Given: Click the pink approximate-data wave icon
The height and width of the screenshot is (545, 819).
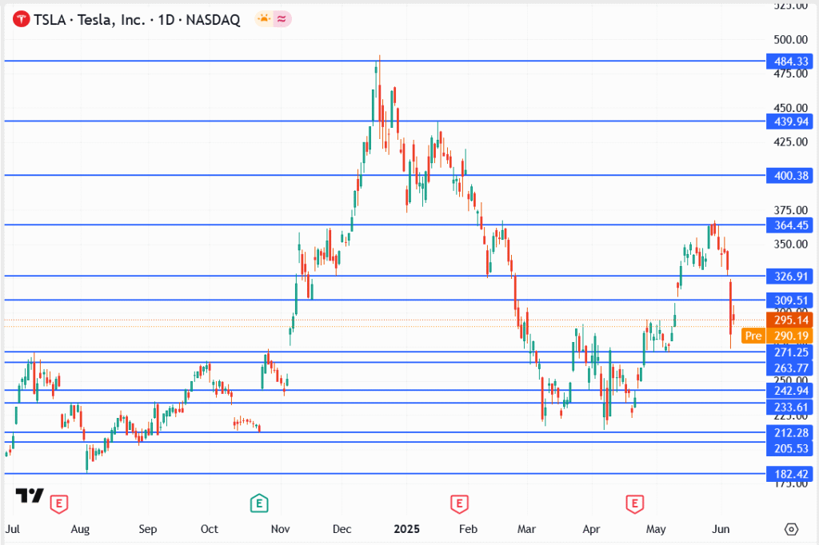Looking at the screenshot, I should point(282,19).
